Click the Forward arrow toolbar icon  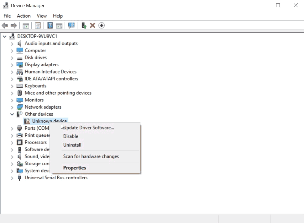(x=13, y=25)
